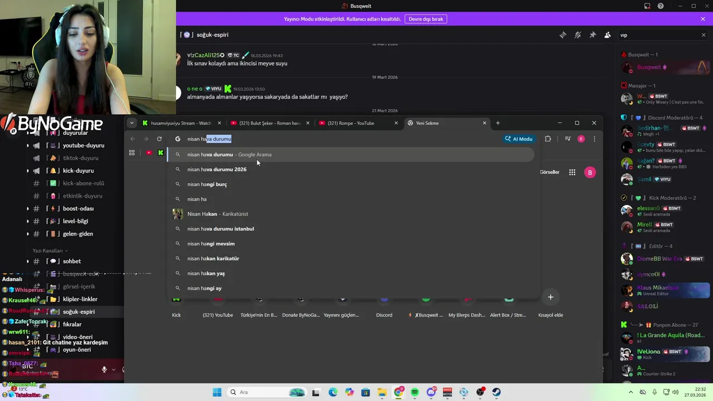Open Chrome three-dot menu
The width and height of the screenshot is (713, 401).
(594, 139)
